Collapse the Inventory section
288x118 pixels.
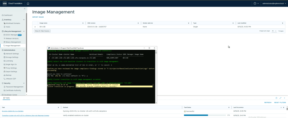coord(2,20)
